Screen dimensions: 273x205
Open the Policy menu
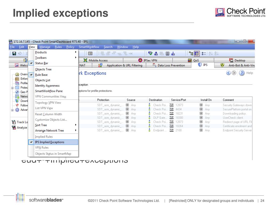pos(70,47)
